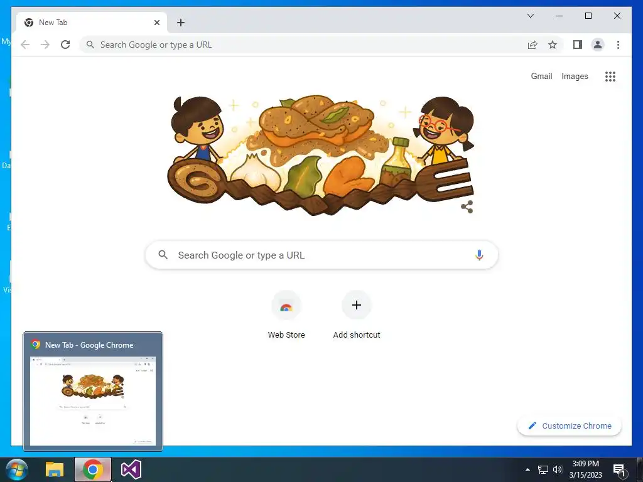The width and height of the screenshot is (643, 482).
Task: Open the volume speaker tray icon
Action: point(558,469)
